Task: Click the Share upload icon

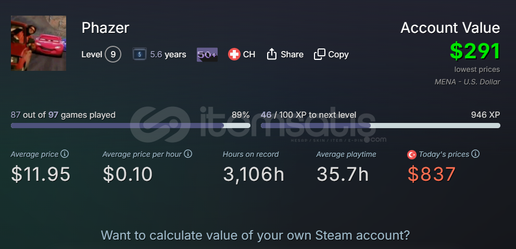Action: tap(271, 54)
